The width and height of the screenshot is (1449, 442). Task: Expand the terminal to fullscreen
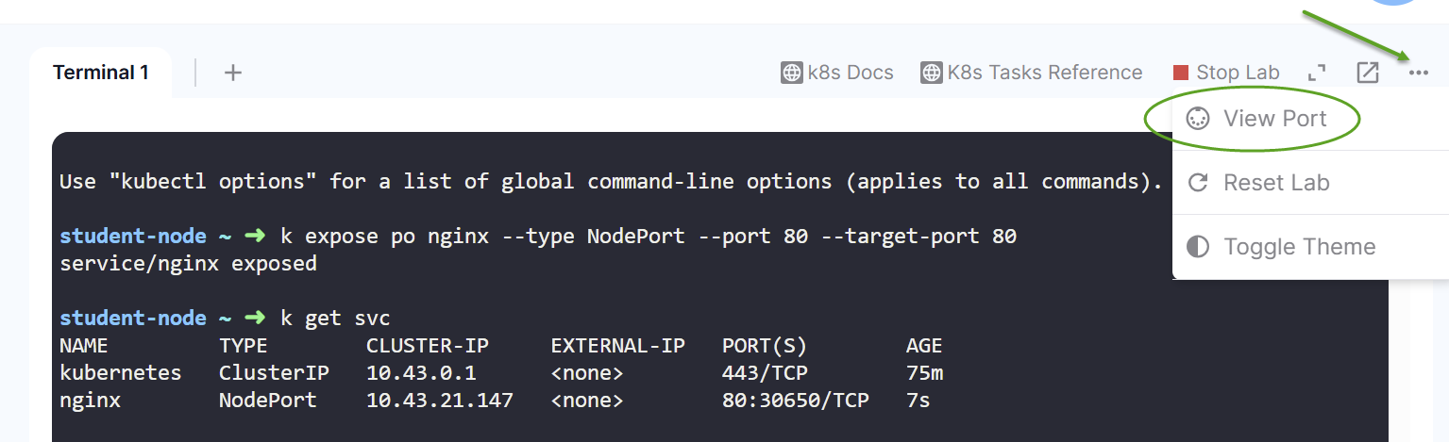click(x=1317, y=73)
